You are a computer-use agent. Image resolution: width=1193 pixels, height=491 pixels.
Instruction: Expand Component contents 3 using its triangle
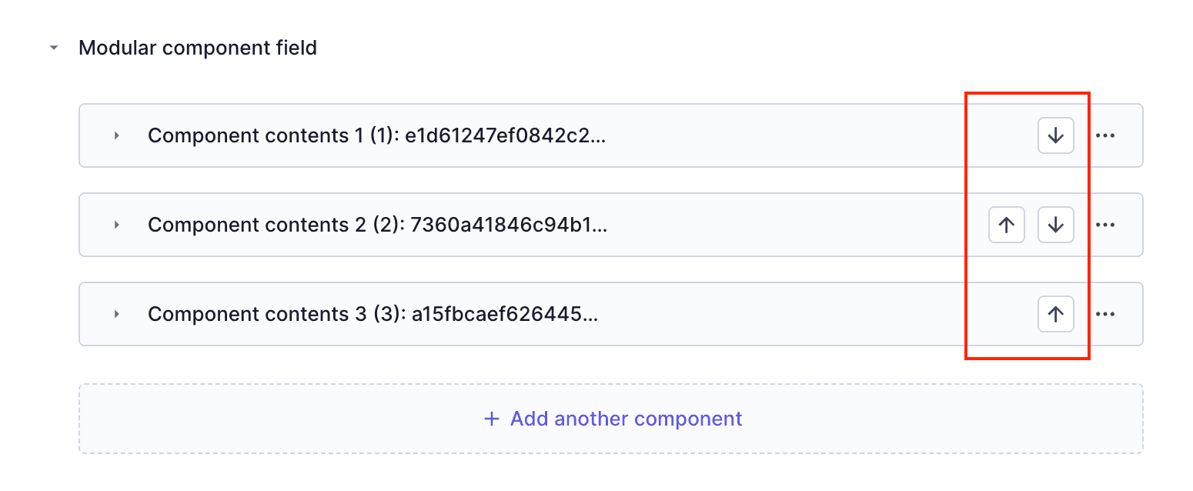117,314
